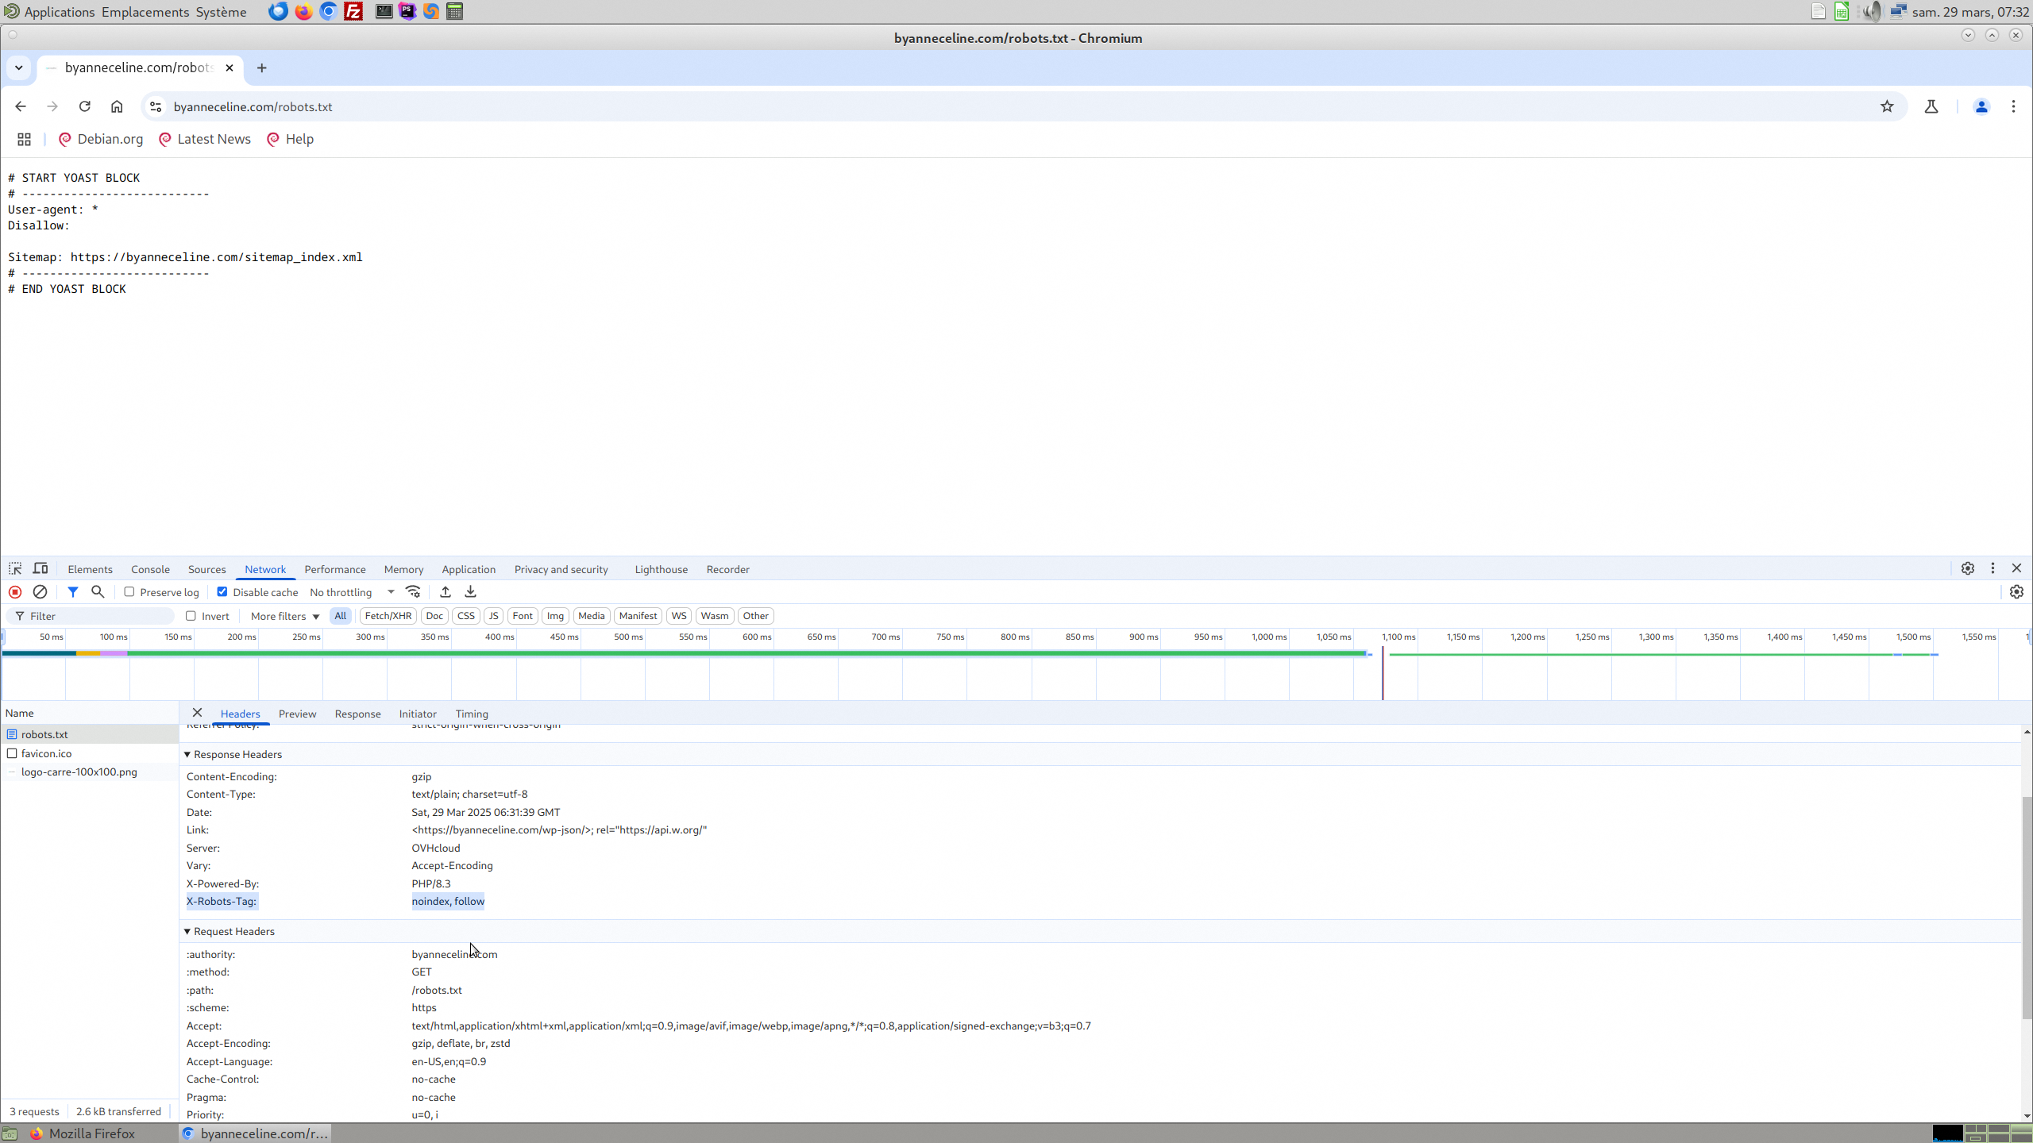Click the stop recording network log icon
Screen dimensions: 2033x1143
tap(15, 592)
